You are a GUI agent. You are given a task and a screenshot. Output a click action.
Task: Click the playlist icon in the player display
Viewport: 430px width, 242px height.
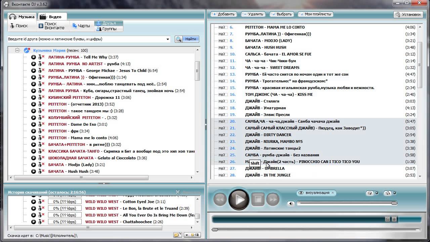click(387, 219)
